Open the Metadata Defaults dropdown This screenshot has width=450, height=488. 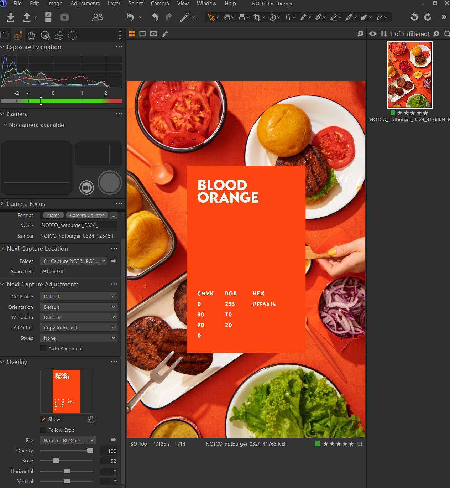[x=79, y=317]
